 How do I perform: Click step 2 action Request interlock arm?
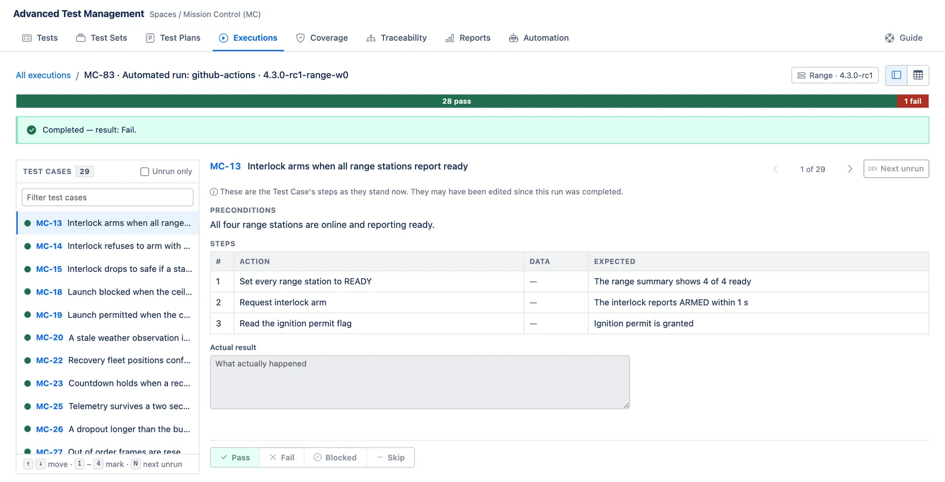click(x=283, y=303)
